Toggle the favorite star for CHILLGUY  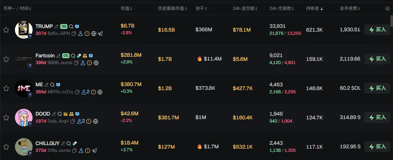(x=6, y=147)
